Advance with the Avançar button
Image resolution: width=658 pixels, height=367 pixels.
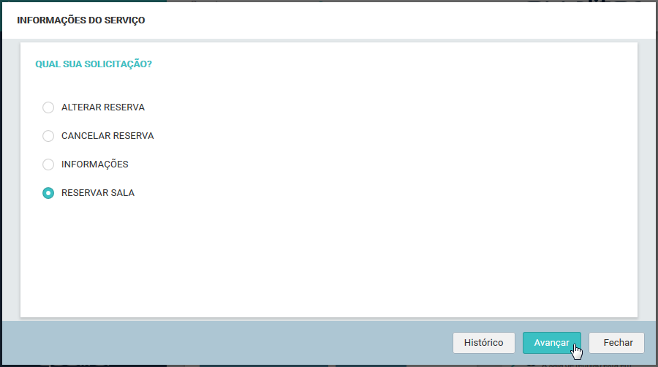click(x=551, y=343)
